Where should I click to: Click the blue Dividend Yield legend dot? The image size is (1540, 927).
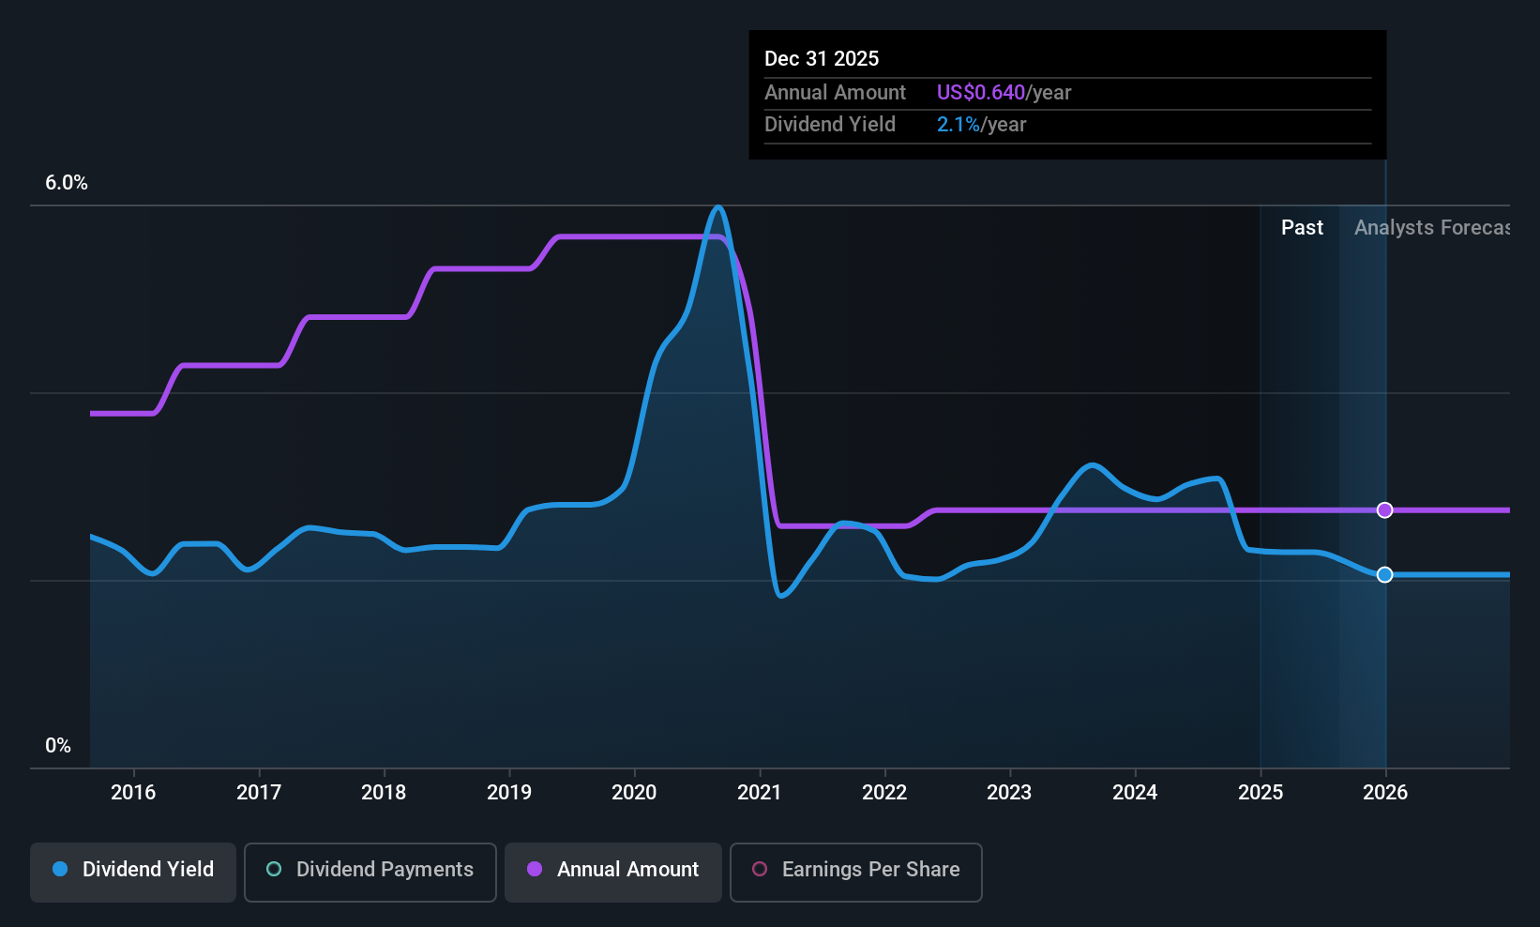coord(60,870)
